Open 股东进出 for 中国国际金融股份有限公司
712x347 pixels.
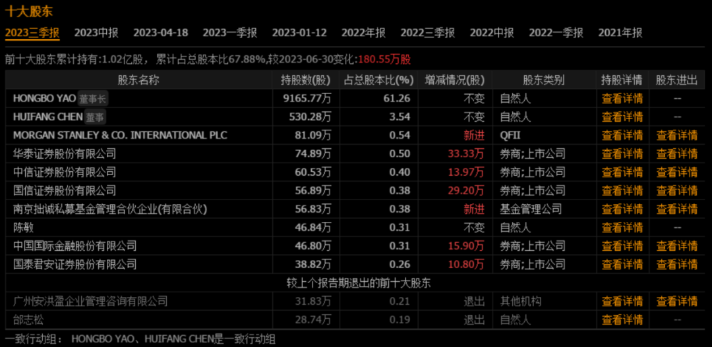tap(676, 246)
